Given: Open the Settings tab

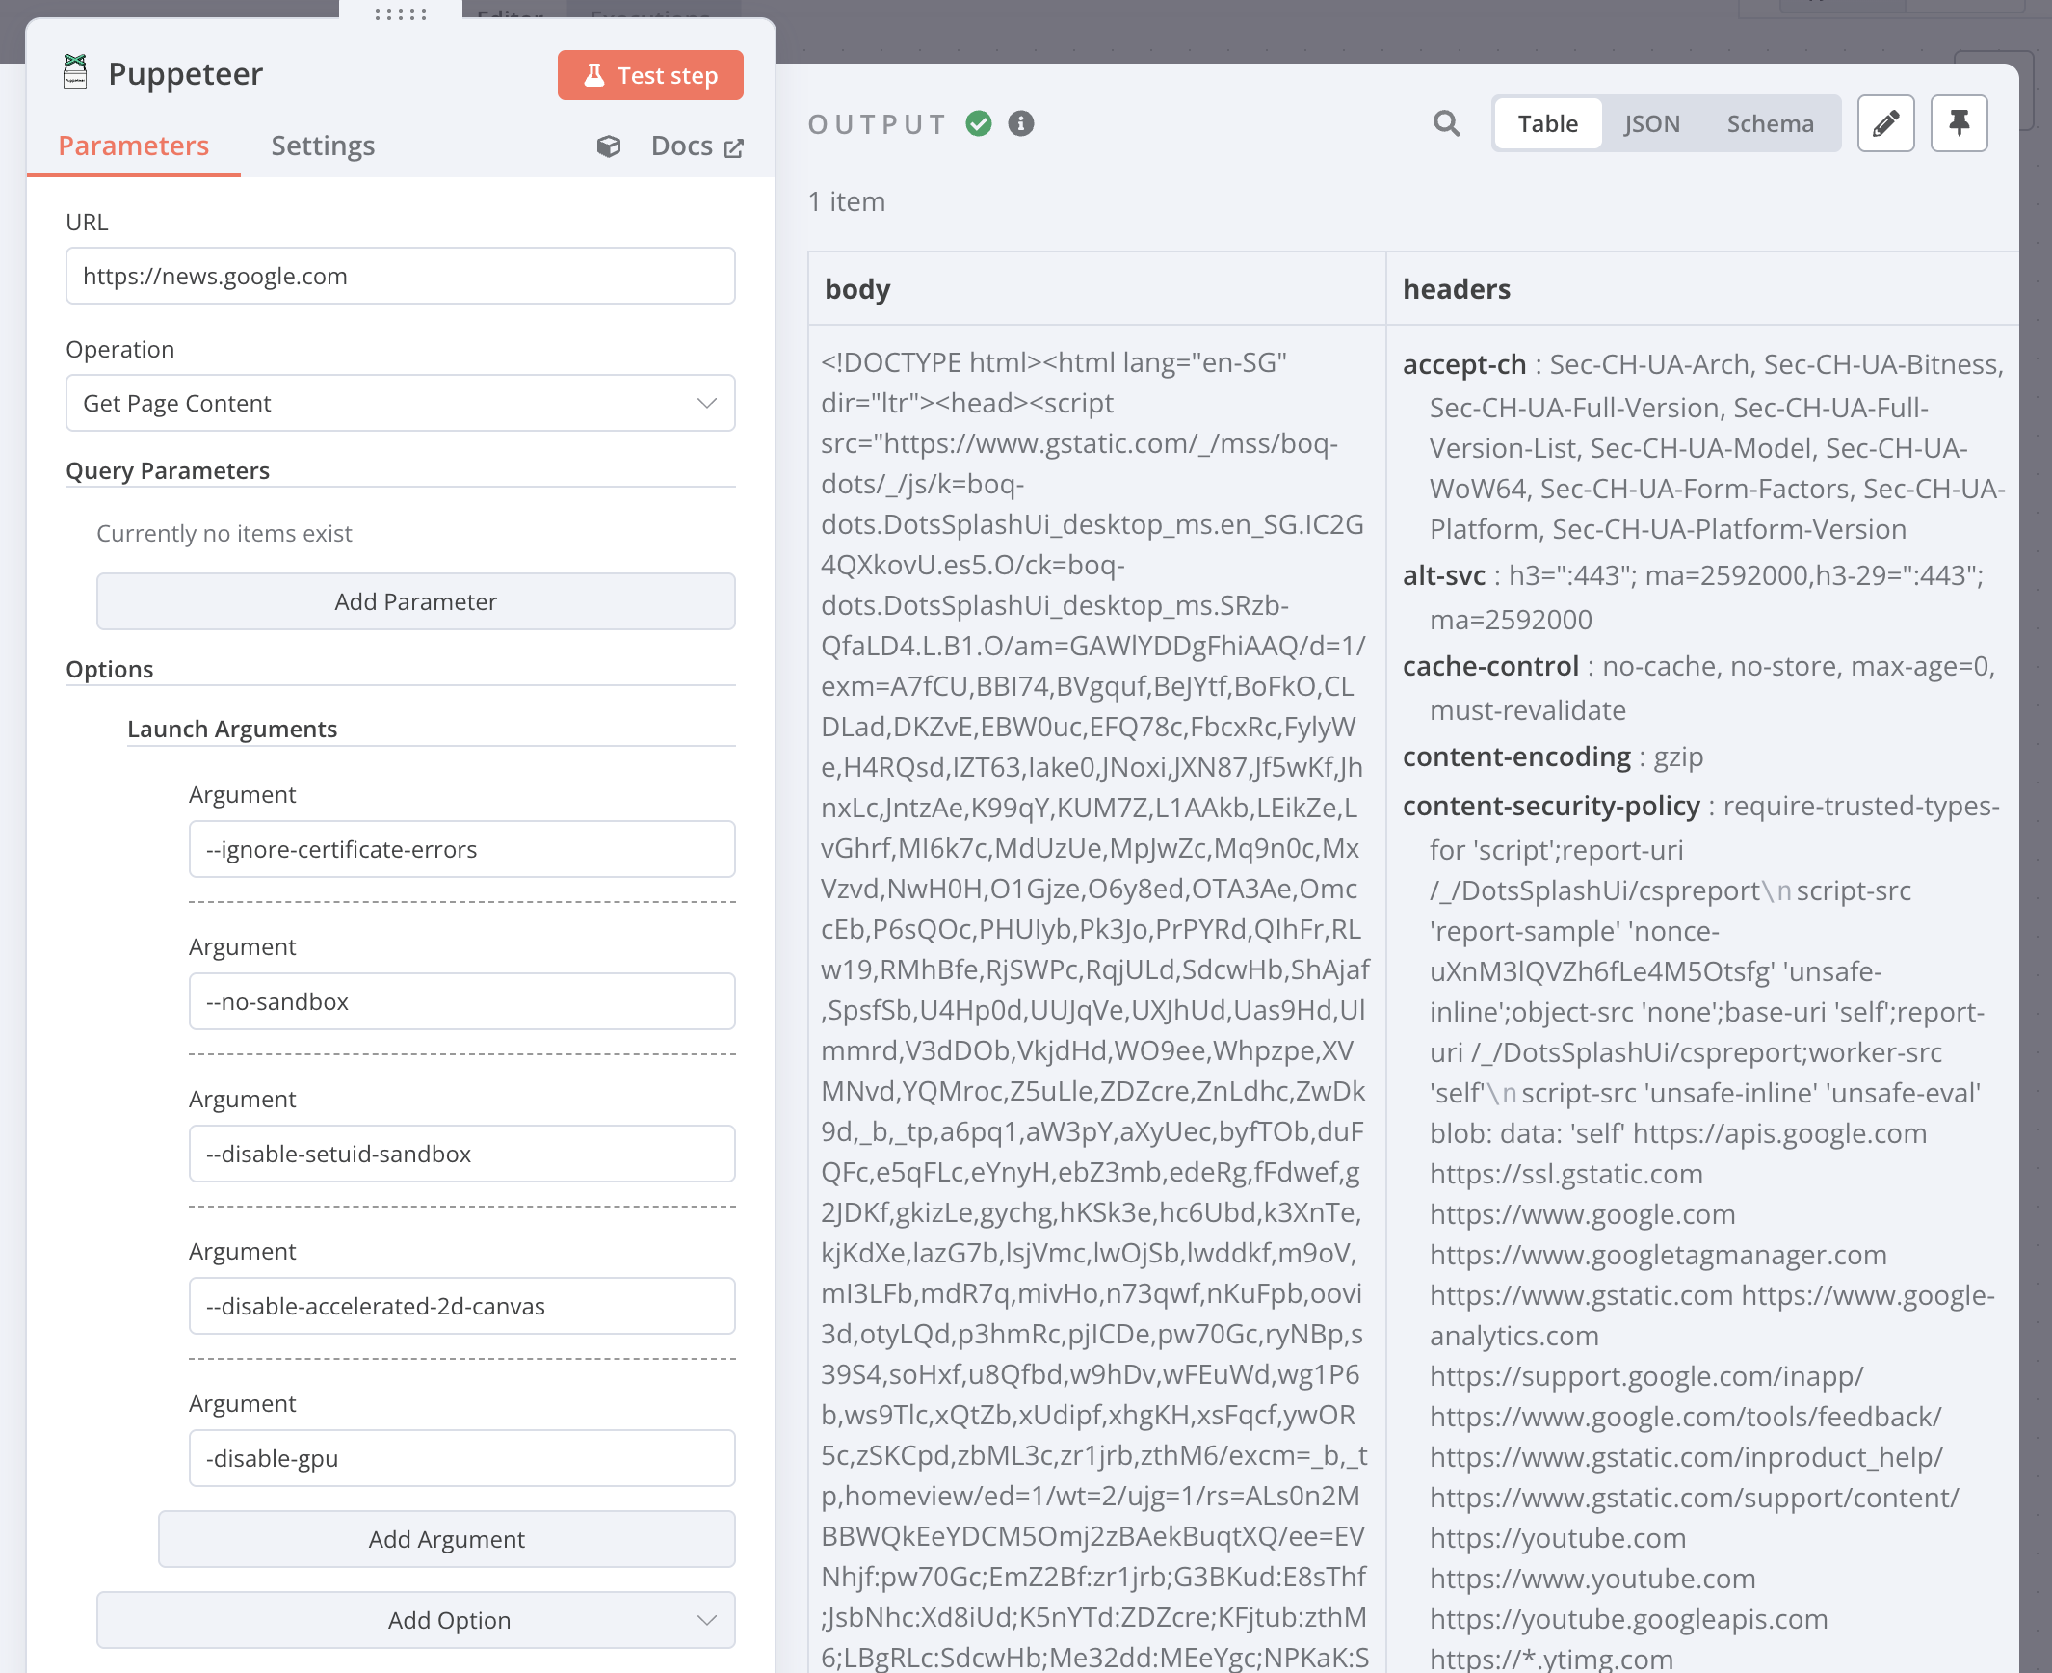Looking at the screenshot, I should [323, 146].
